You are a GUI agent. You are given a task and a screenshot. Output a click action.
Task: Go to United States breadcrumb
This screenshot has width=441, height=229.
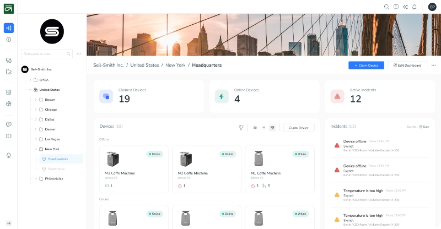[144, 65]
